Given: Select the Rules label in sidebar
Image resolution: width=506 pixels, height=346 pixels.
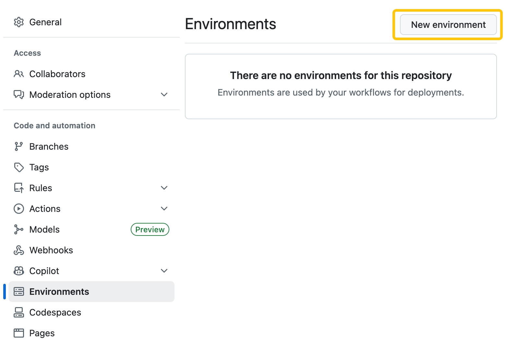Looking at the screenshot, I should point(41,188).
